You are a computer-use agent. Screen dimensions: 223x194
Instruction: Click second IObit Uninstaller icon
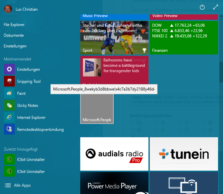[x=9, y=171]
